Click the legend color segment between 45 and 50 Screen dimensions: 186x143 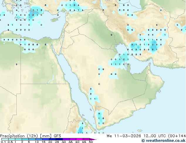[x=86, y=139]
